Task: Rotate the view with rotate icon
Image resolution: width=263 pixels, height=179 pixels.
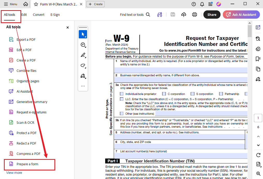Action: pos(258,155)
